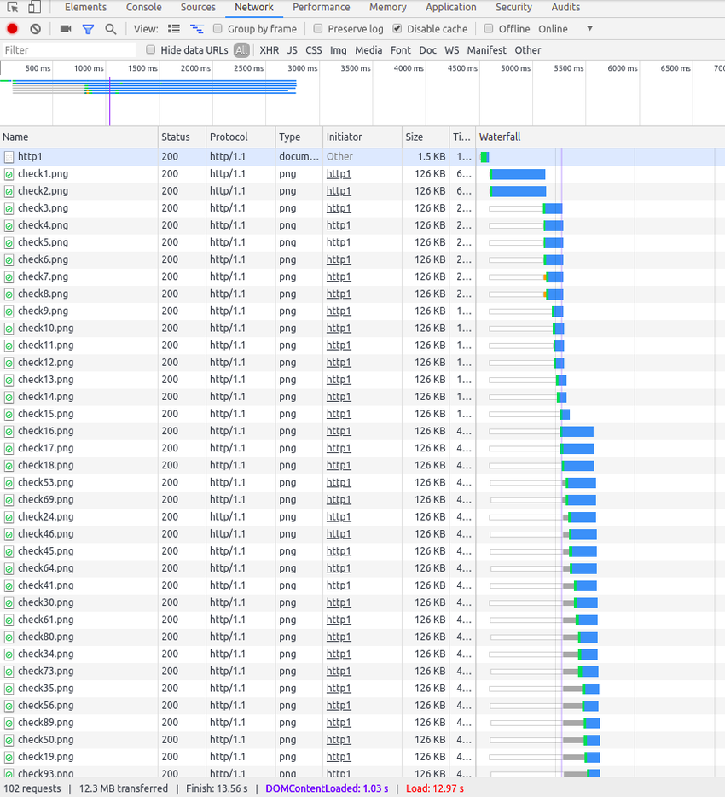Open the throttling dropdown arrow

click(x=589, y=29)
